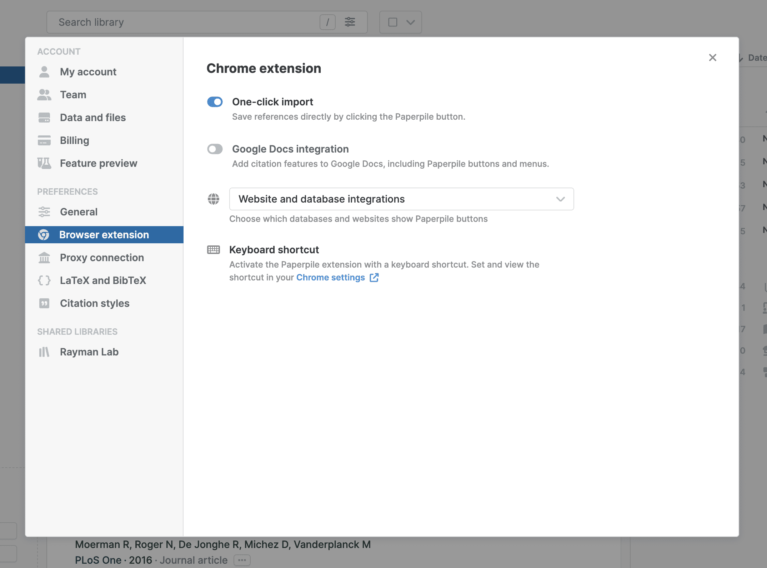Open the article's more options ellipsis
The image size is (767, 568).
(242, 560)
